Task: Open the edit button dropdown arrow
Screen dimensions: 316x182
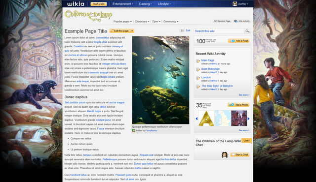Action: 132,31
